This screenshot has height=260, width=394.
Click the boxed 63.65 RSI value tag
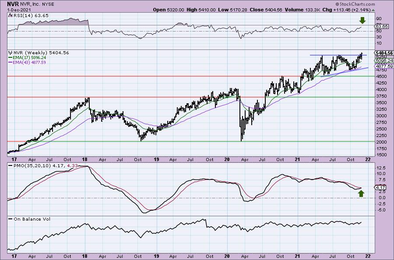point(382,26)
